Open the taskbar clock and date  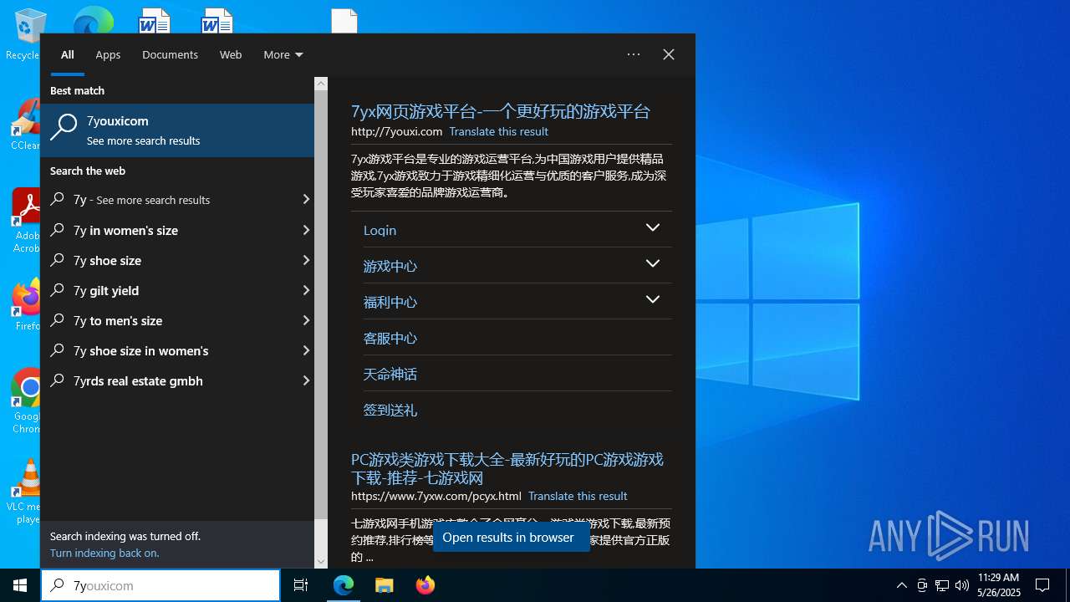(999, 585)
